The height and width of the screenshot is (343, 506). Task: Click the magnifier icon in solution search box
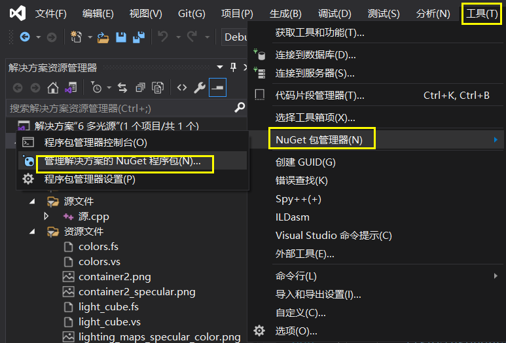pyautogui.click(x=240, y=107)
